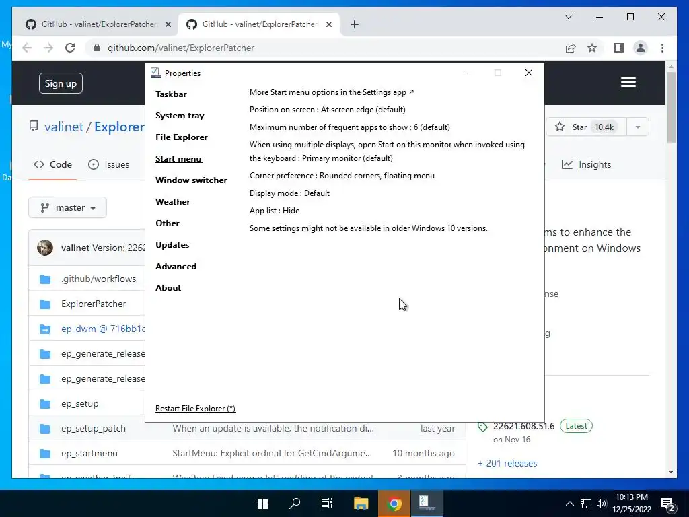Show the About section in Properties
Screen dimensions: 689x517
[x=168, y=288]
